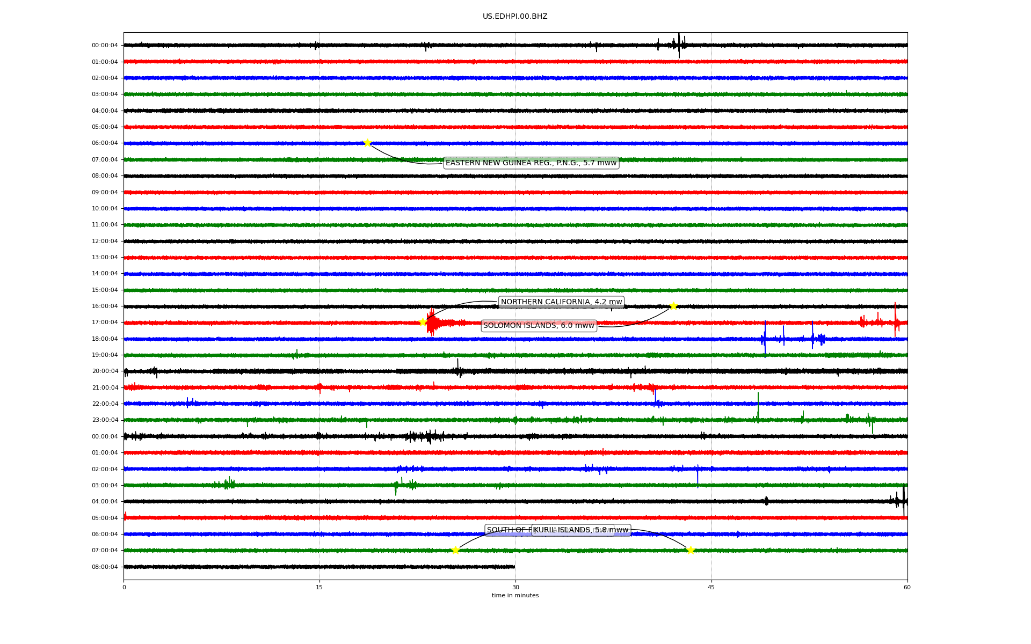The width and height of the screenshot is (1031, 644).
Task: Click the 'time in minutes' axis label
Action: coord(515,596)
